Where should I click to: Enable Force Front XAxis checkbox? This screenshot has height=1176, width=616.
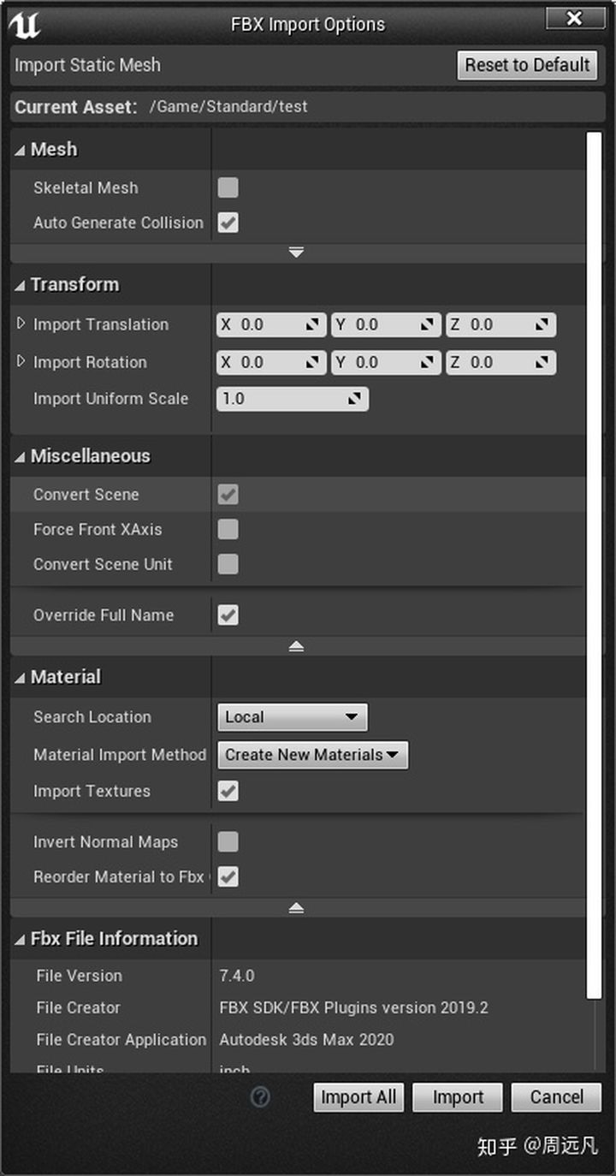click(x=228, y=529)
